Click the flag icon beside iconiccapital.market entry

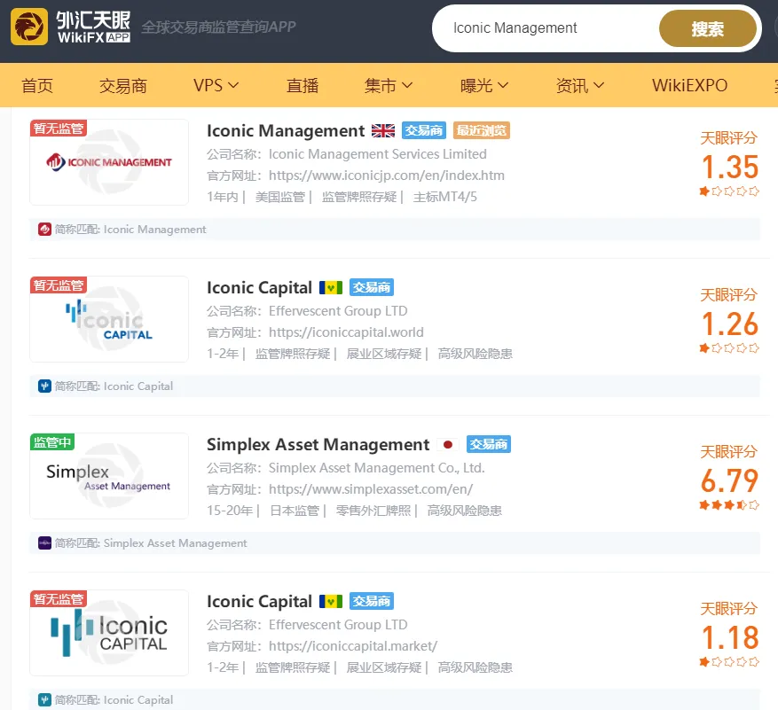(331, 602)
